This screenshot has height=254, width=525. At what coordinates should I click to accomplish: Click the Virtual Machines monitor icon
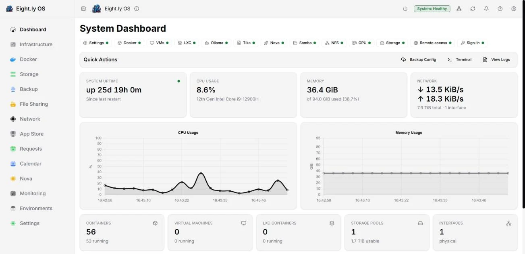243,223
